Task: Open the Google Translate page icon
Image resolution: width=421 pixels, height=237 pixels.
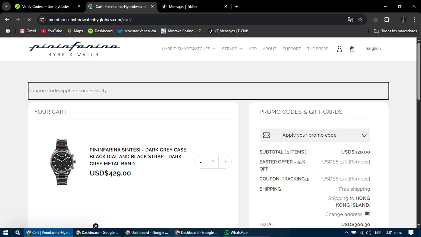Action: tap(350, 20)
